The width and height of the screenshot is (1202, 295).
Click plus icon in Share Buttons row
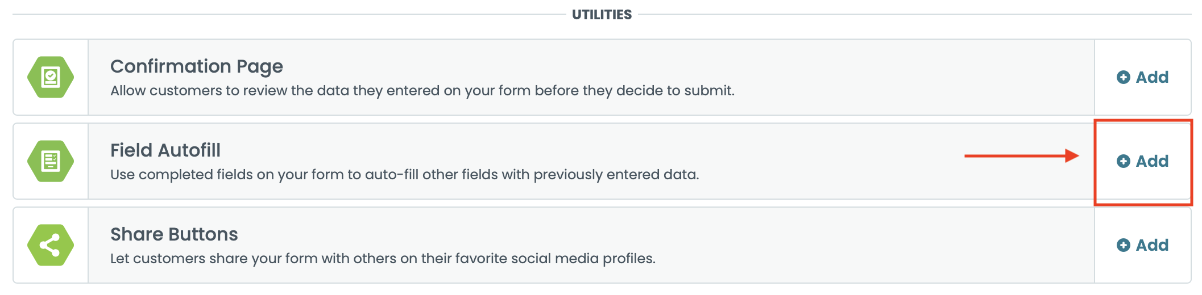(x=1123, y=245)
